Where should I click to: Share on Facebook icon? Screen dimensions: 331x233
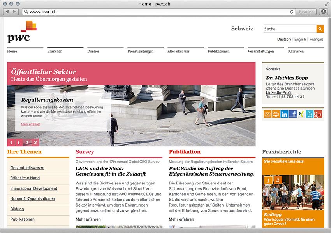293,114
